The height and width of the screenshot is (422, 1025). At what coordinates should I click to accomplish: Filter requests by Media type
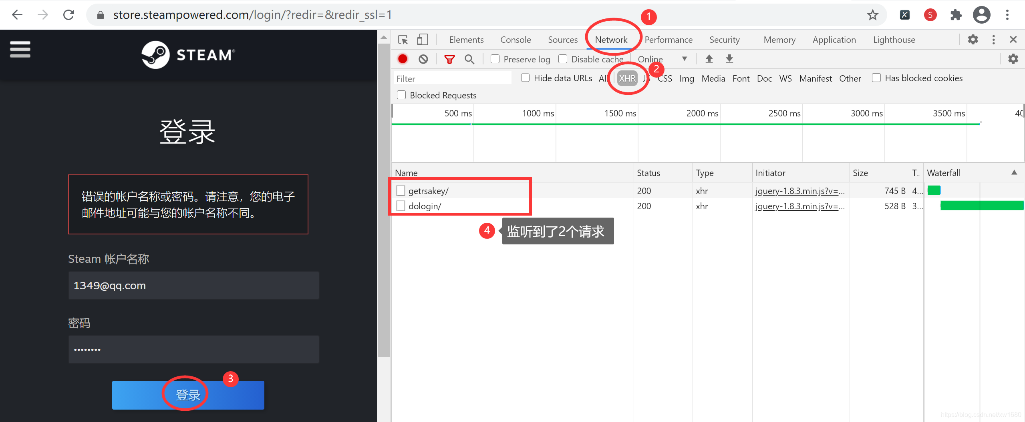(x=713, y=78)
